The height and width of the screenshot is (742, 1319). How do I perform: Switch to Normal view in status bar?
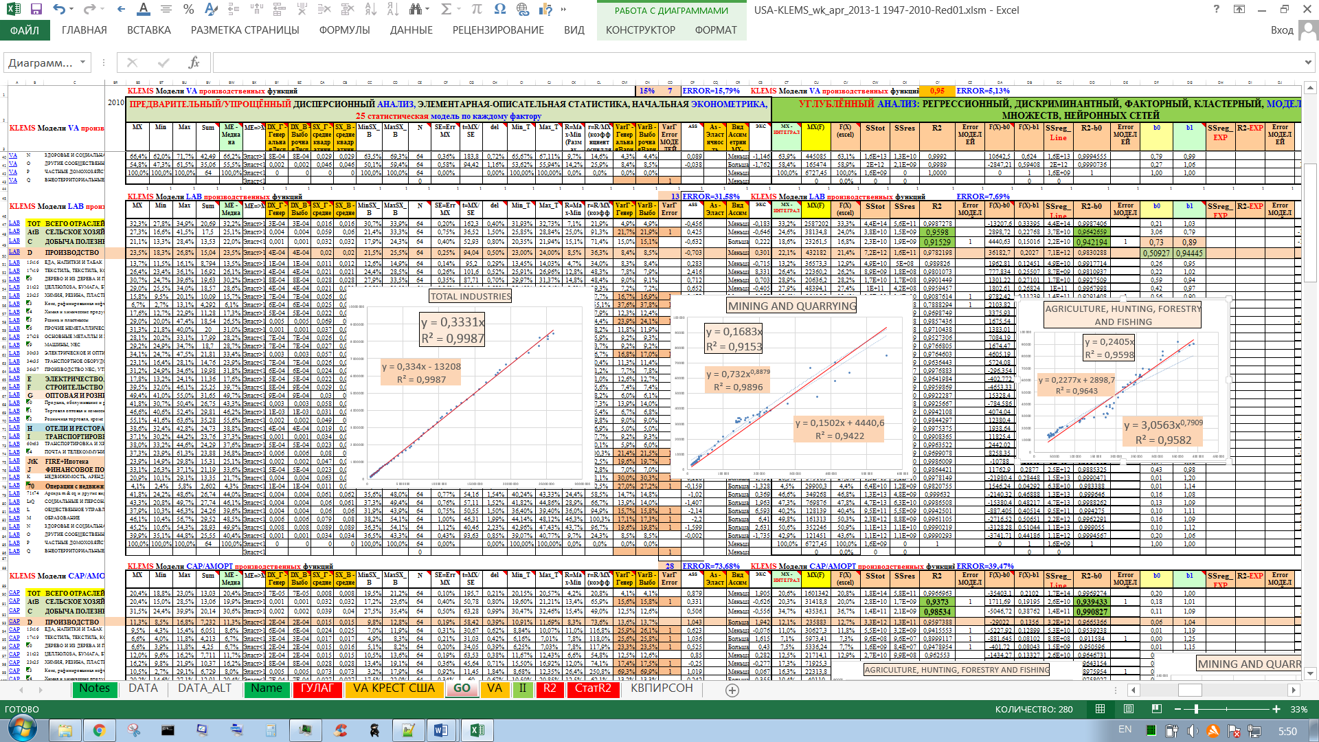1100,709
